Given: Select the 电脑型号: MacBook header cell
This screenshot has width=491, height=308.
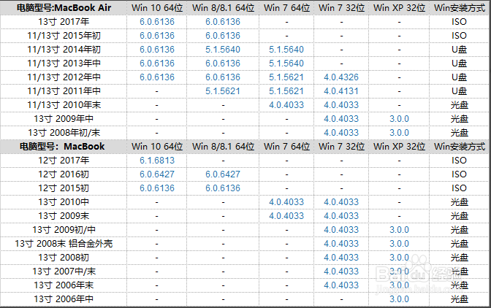Looking at the screenshot, I should (62, 147).
